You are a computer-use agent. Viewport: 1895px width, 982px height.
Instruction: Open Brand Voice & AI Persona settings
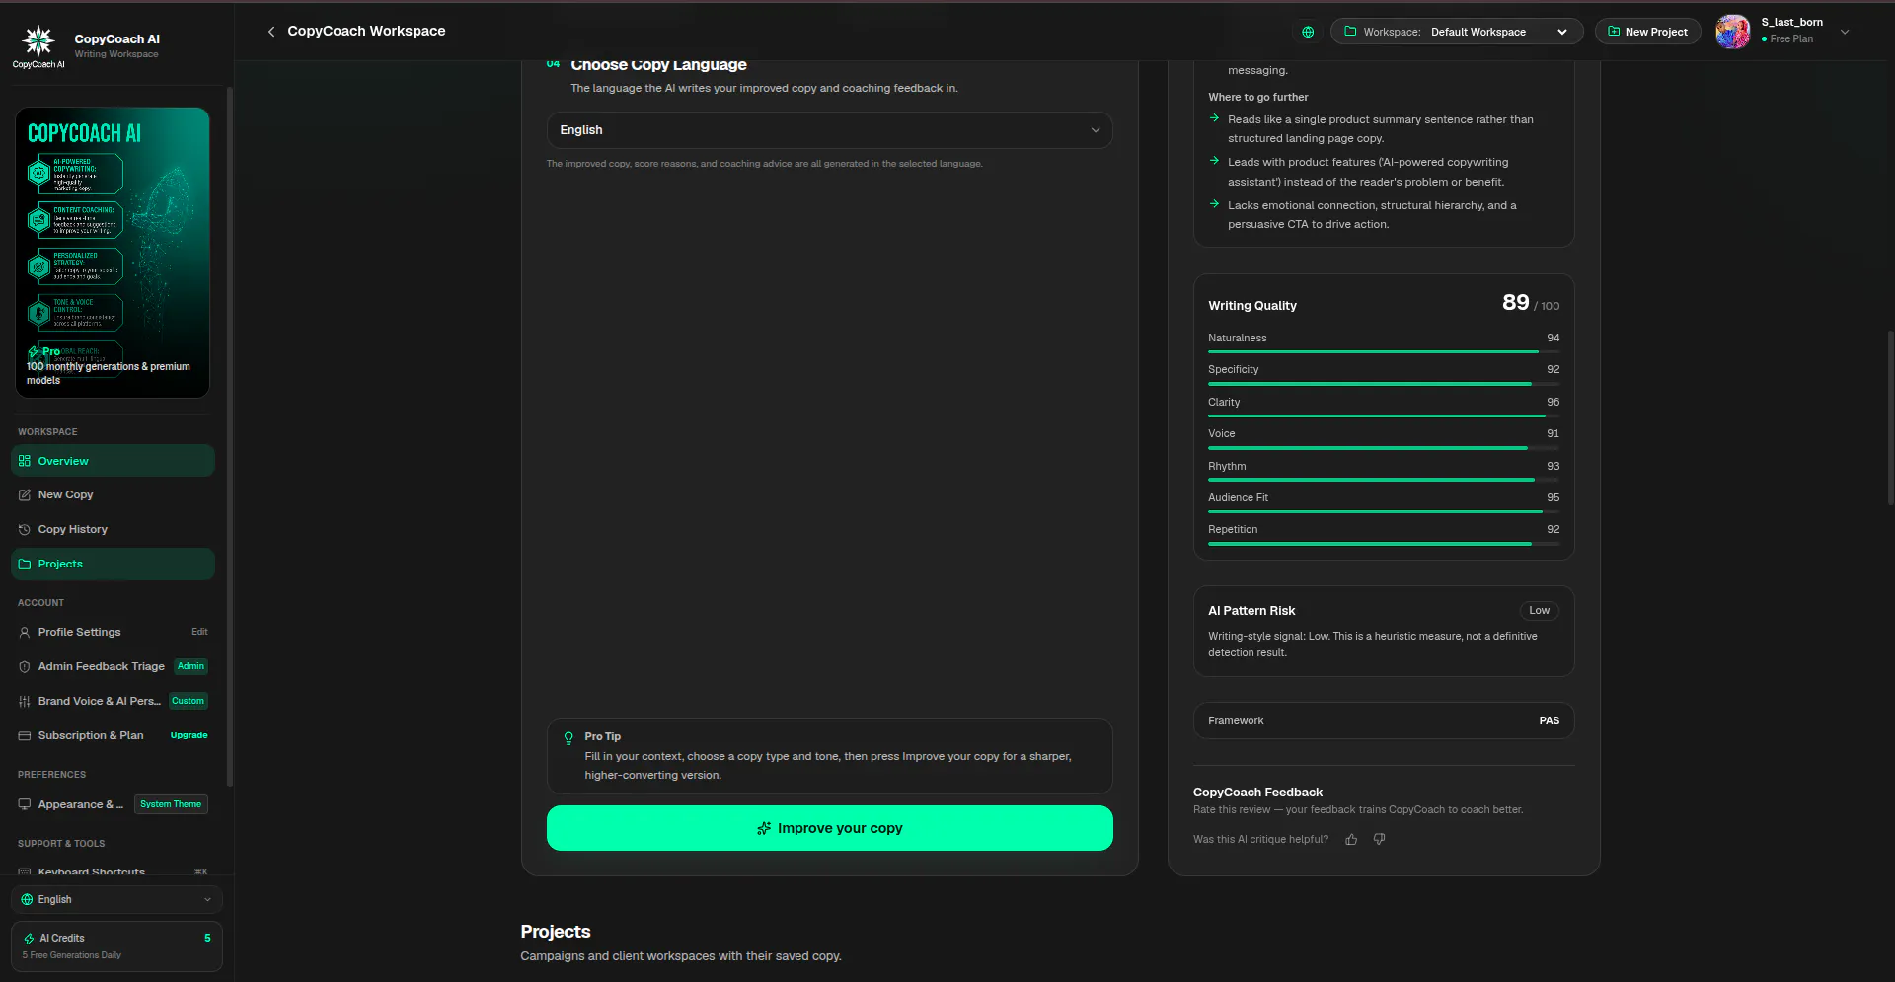113,702
